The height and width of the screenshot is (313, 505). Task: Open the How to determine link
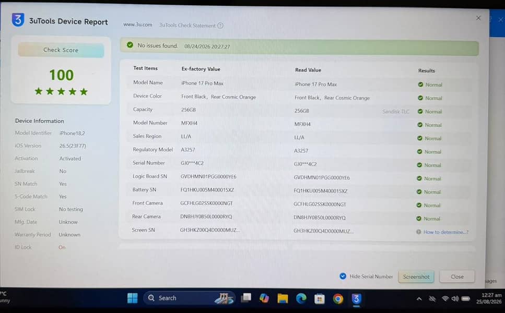click(x=446, y=232)
